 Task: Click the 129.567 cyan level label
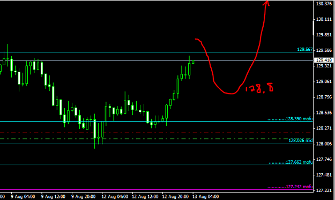click(305, 50)
